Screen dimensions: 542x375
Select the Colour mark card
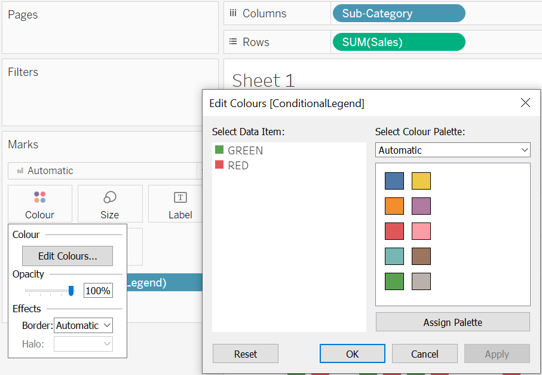coord(39,203)
